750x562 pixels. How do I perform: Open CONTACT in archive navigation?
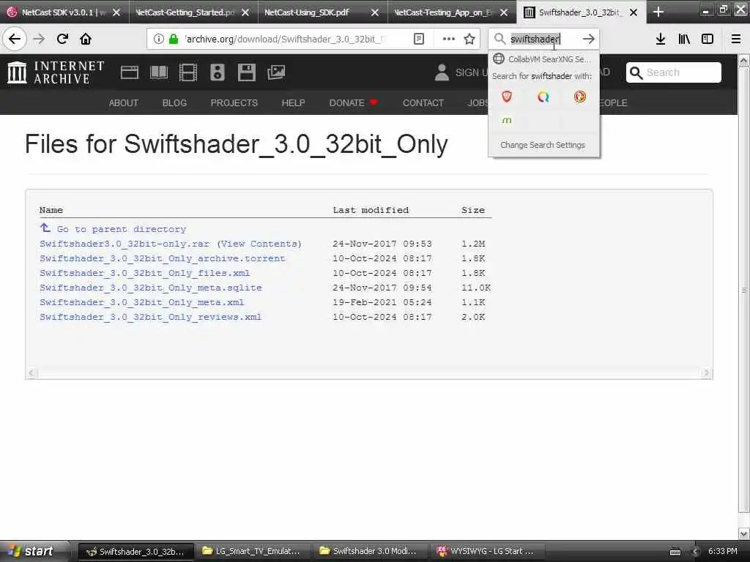(423, 102)
